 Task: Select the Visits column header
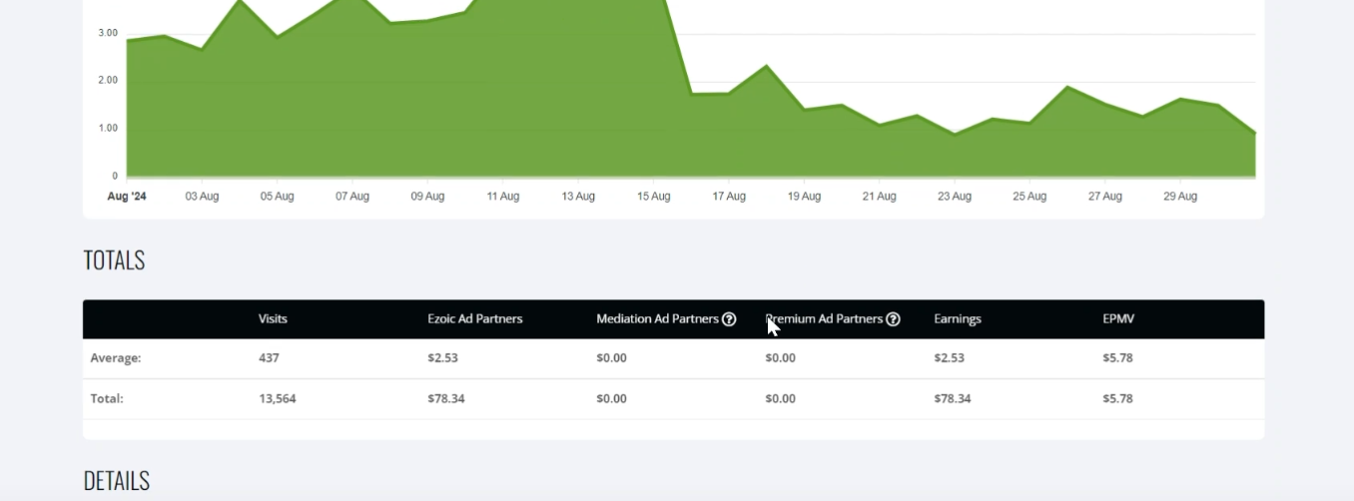click(273, 319)
